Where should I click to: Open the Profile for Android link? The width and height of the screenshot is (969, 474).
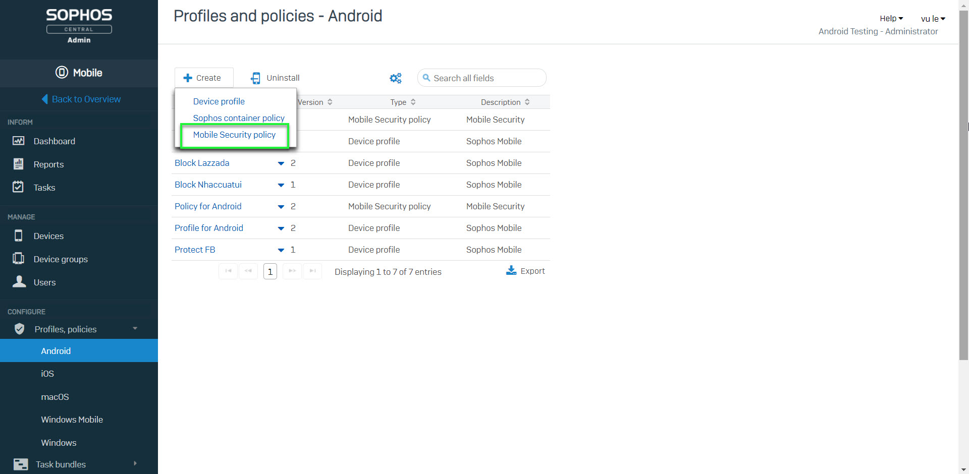[x=209, y=228]
